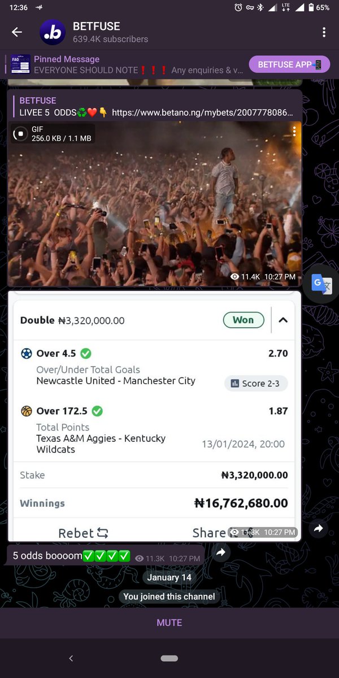The width and height of the screenshot is (339, 678).
Task: Open the BETFUSE channel avatar
Action: coord(53,32)
